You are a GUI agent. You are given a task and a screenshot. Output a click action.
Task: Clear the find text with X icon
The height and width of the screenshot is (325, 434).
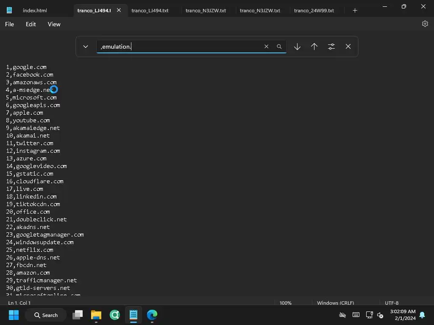tap(266, 47)
